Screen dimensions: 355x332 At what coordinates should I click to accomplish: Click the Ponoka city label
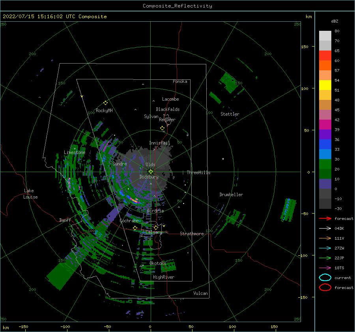coord(180,81)
